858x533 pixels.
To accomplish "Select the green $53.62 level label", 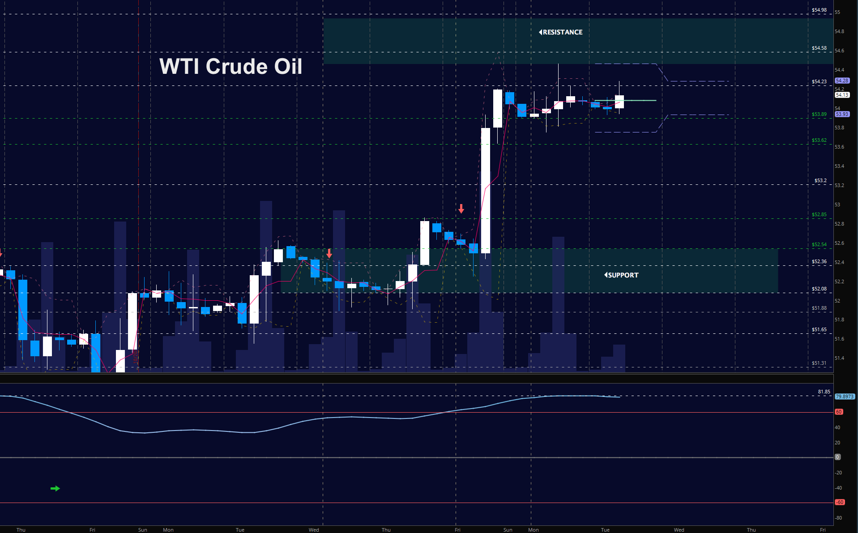I will [819, 140].
